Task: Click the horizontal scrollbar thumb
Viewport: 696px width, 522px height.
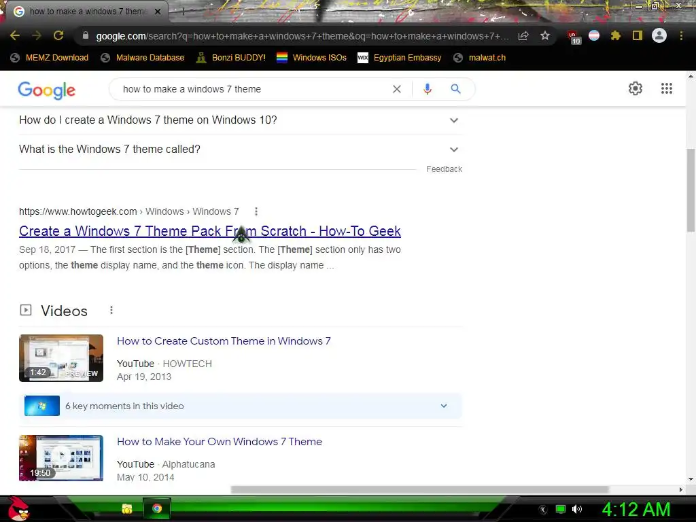Action: (420, 489)
